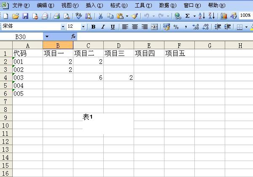This screenshot has width=253, height=177.
Task: Click the Research books icon
Action: 89,16
